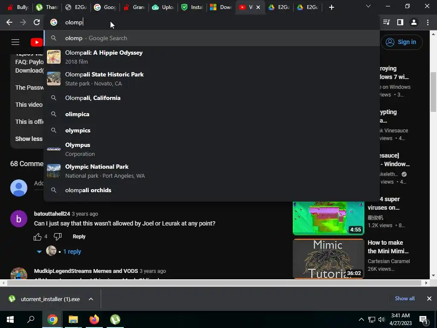This screenshot has width=437, height=328.
Task: Switch to the 'Instal' tab
Action: (192, 7)
